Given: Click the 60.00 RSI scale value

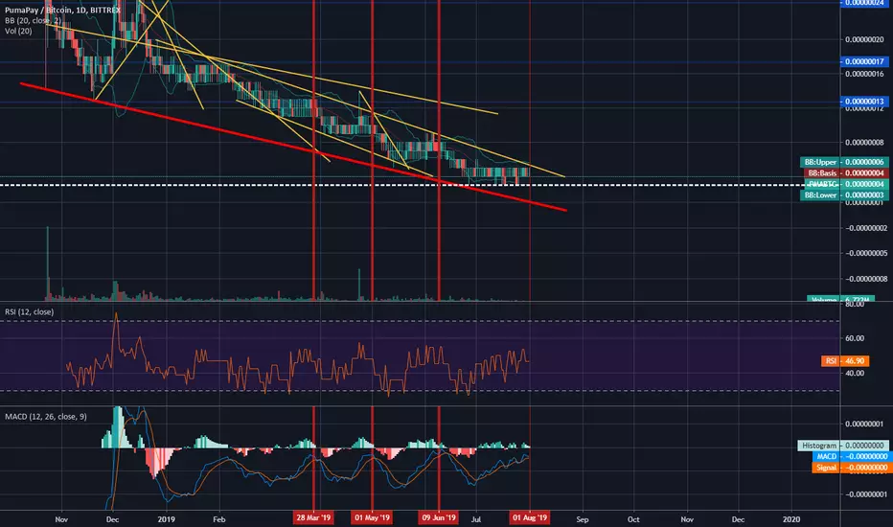Looking at the screenshot, I should pos(855,338).
